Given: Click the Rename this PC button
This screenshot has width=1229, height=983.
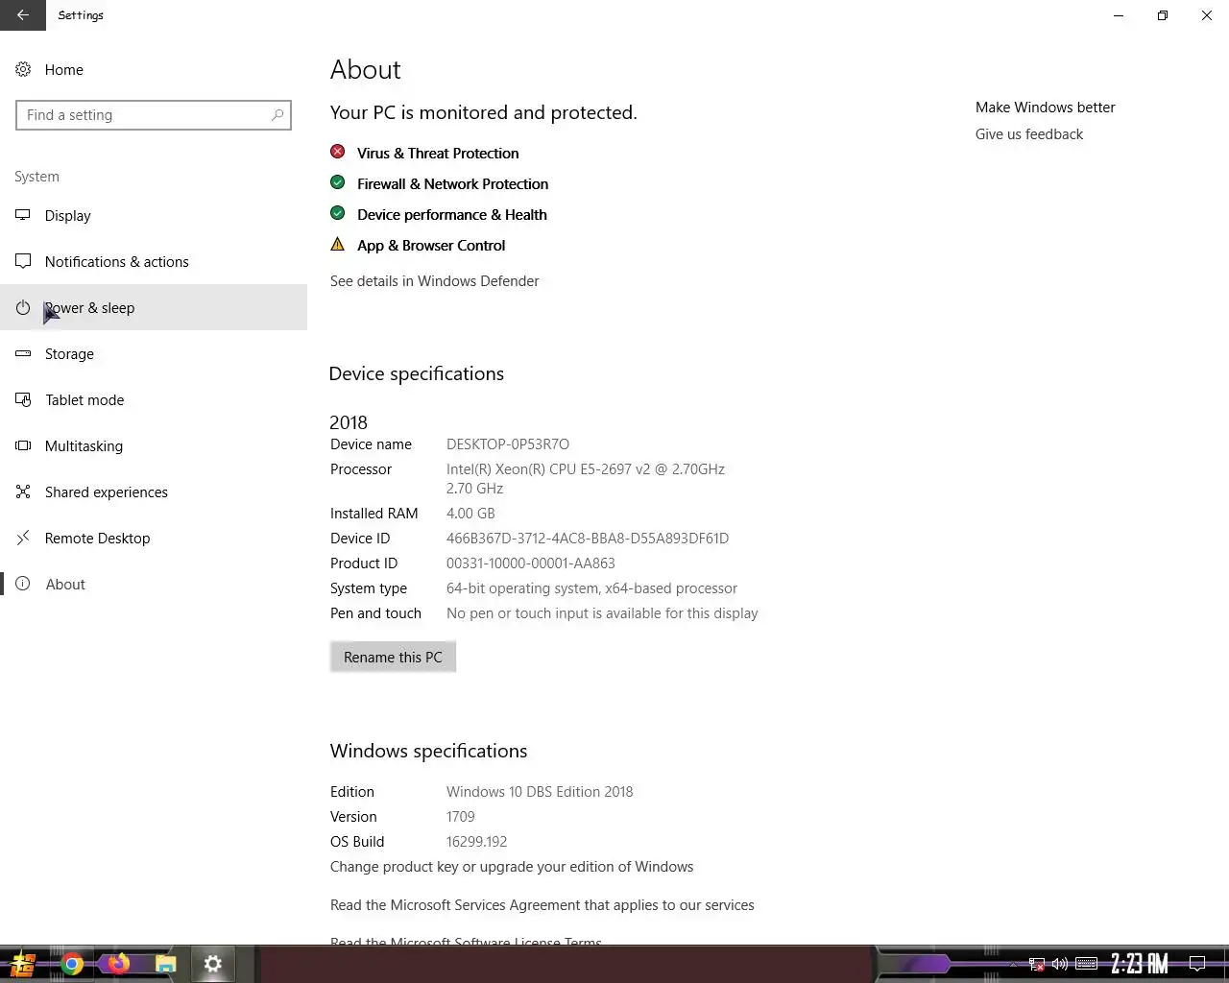Looking at the screenshot, I should [x=393, y=658].
